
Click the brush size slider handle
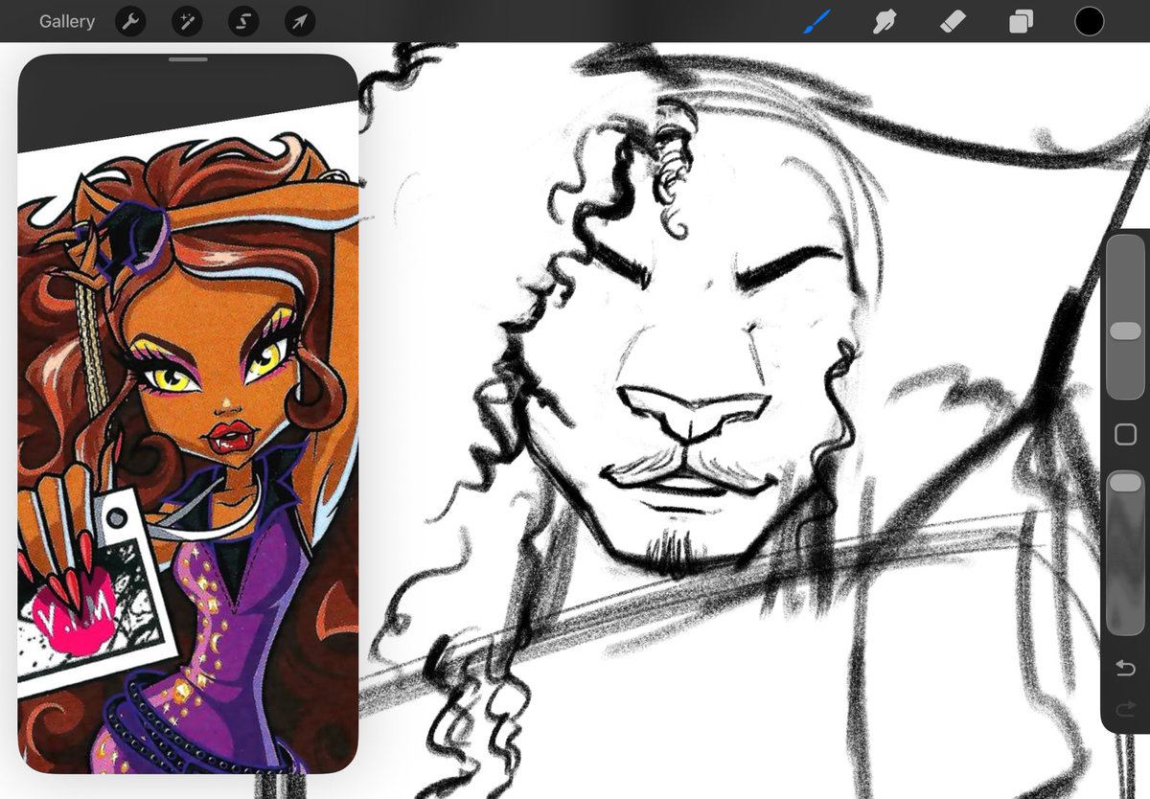[1125, 331]
